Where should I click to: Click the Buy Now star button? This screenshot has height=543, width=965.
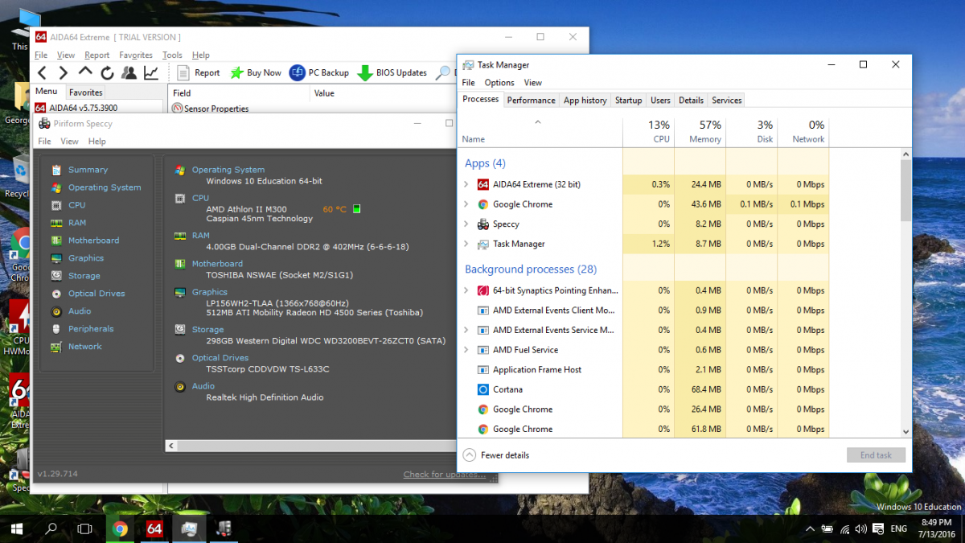tap(256, 72)
